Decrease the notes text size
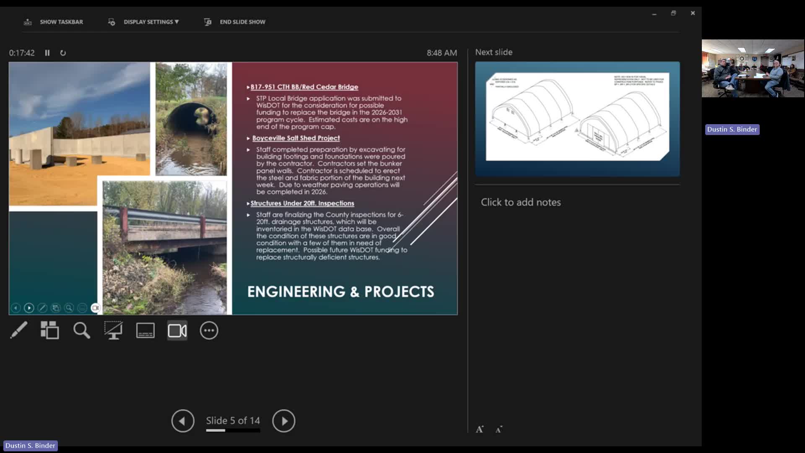Screen dimensions: 805x453 [499, 429]
